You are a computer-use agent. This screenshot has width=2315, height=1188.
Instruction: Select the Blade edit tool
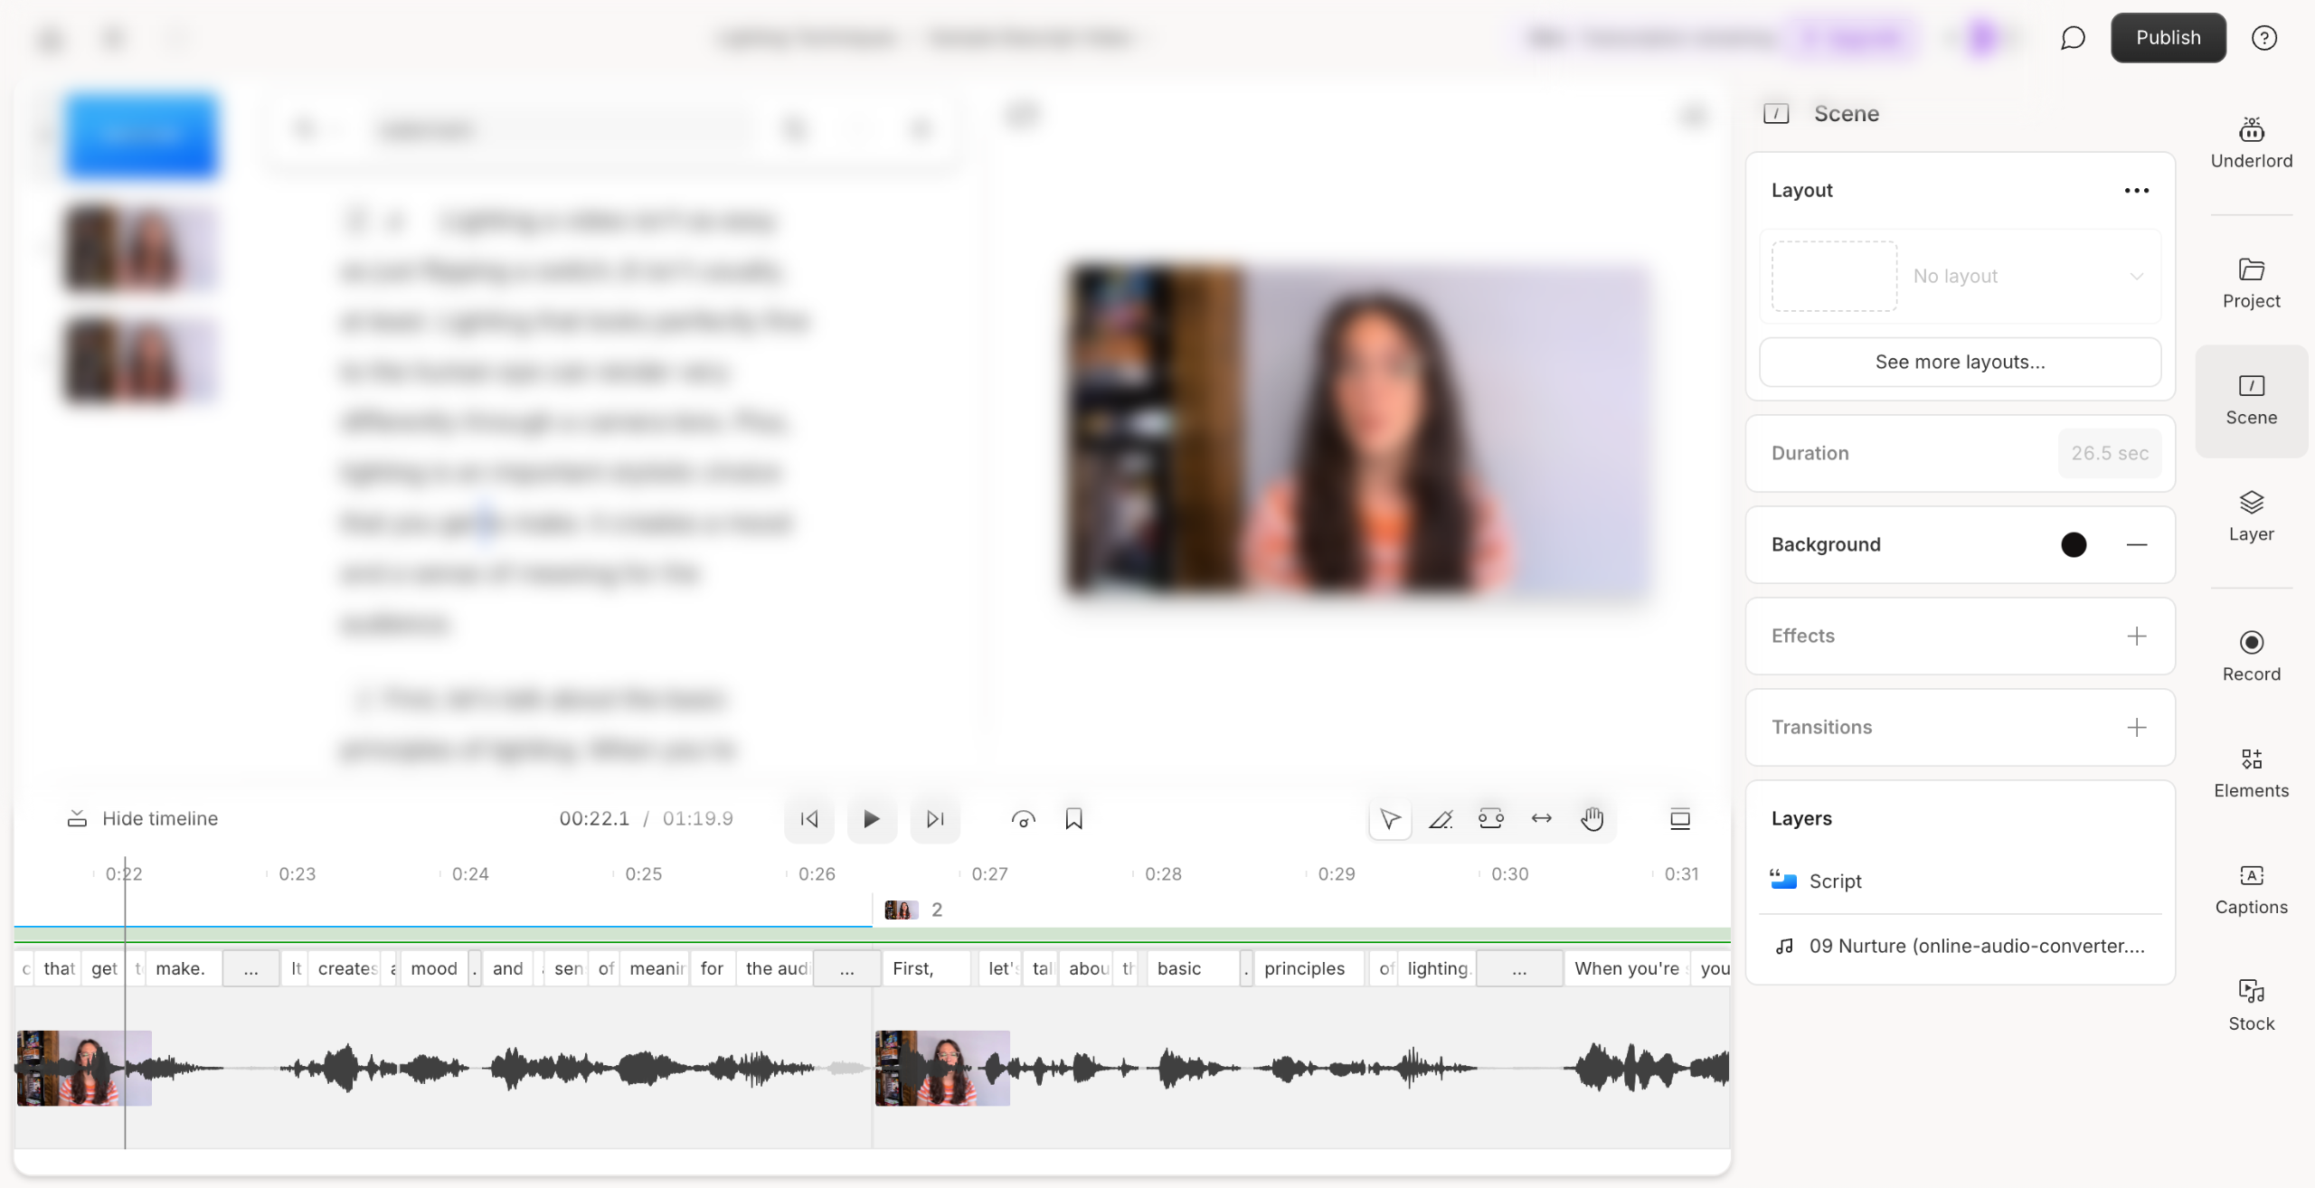pos(1440,819)
